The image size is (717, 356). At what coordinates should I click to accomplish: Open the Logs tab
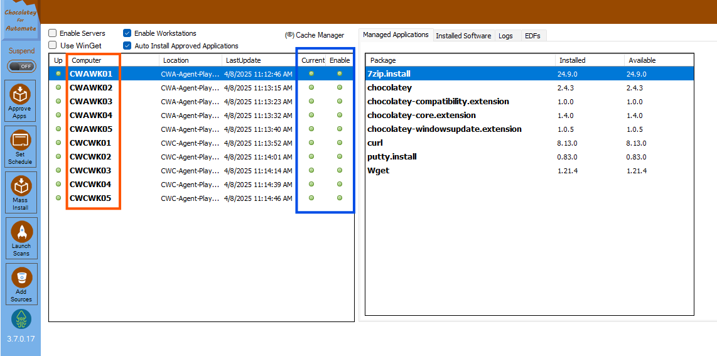pyautogui.click(x=506, y=36)
